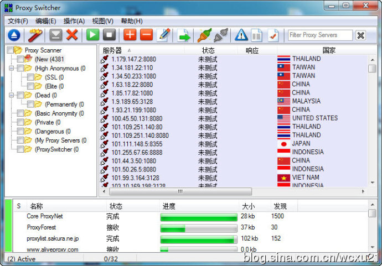Click the green plug connect icon
Image resolution: width=382 pixels, height=266 pixels.
point(204,35)
